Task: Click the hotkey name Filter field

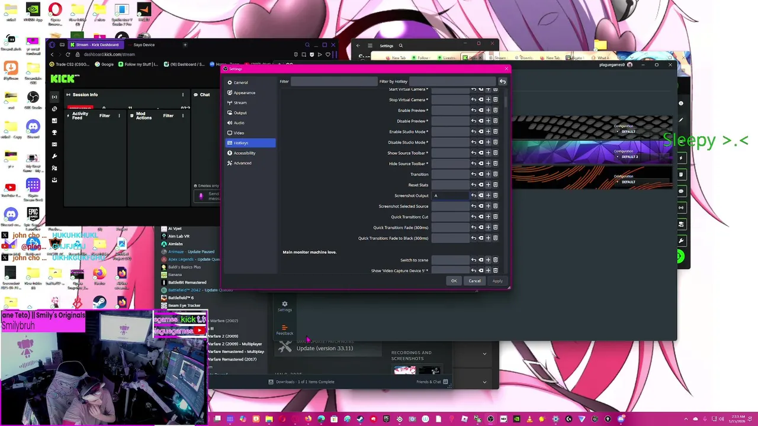Action: click(333, 81)
